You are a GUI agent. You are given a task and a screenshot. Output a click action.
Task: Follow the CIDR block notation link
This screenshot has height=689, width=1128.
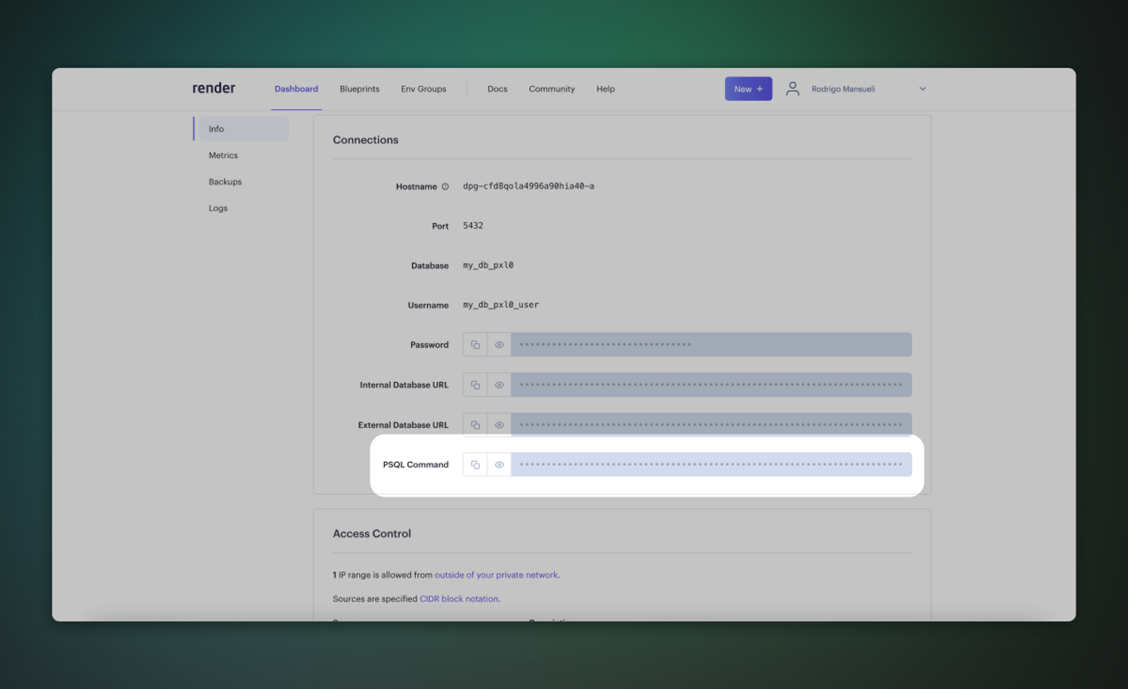click(459, 598)
